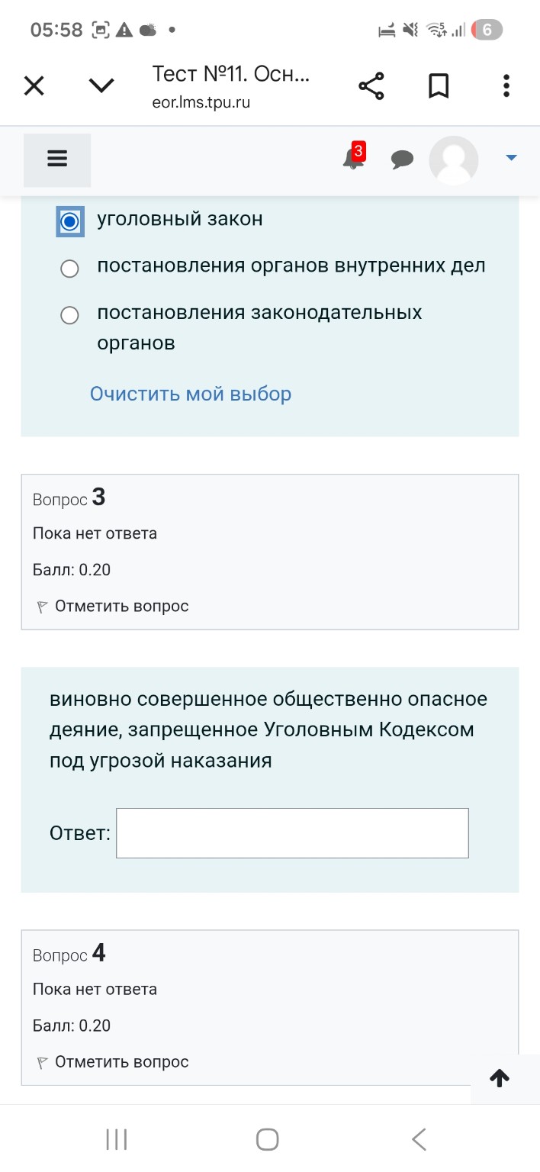The height and width of the screenshot is (1172, 540).
Task: Open the hamburger navigation menu
Action: coord(56,159)
